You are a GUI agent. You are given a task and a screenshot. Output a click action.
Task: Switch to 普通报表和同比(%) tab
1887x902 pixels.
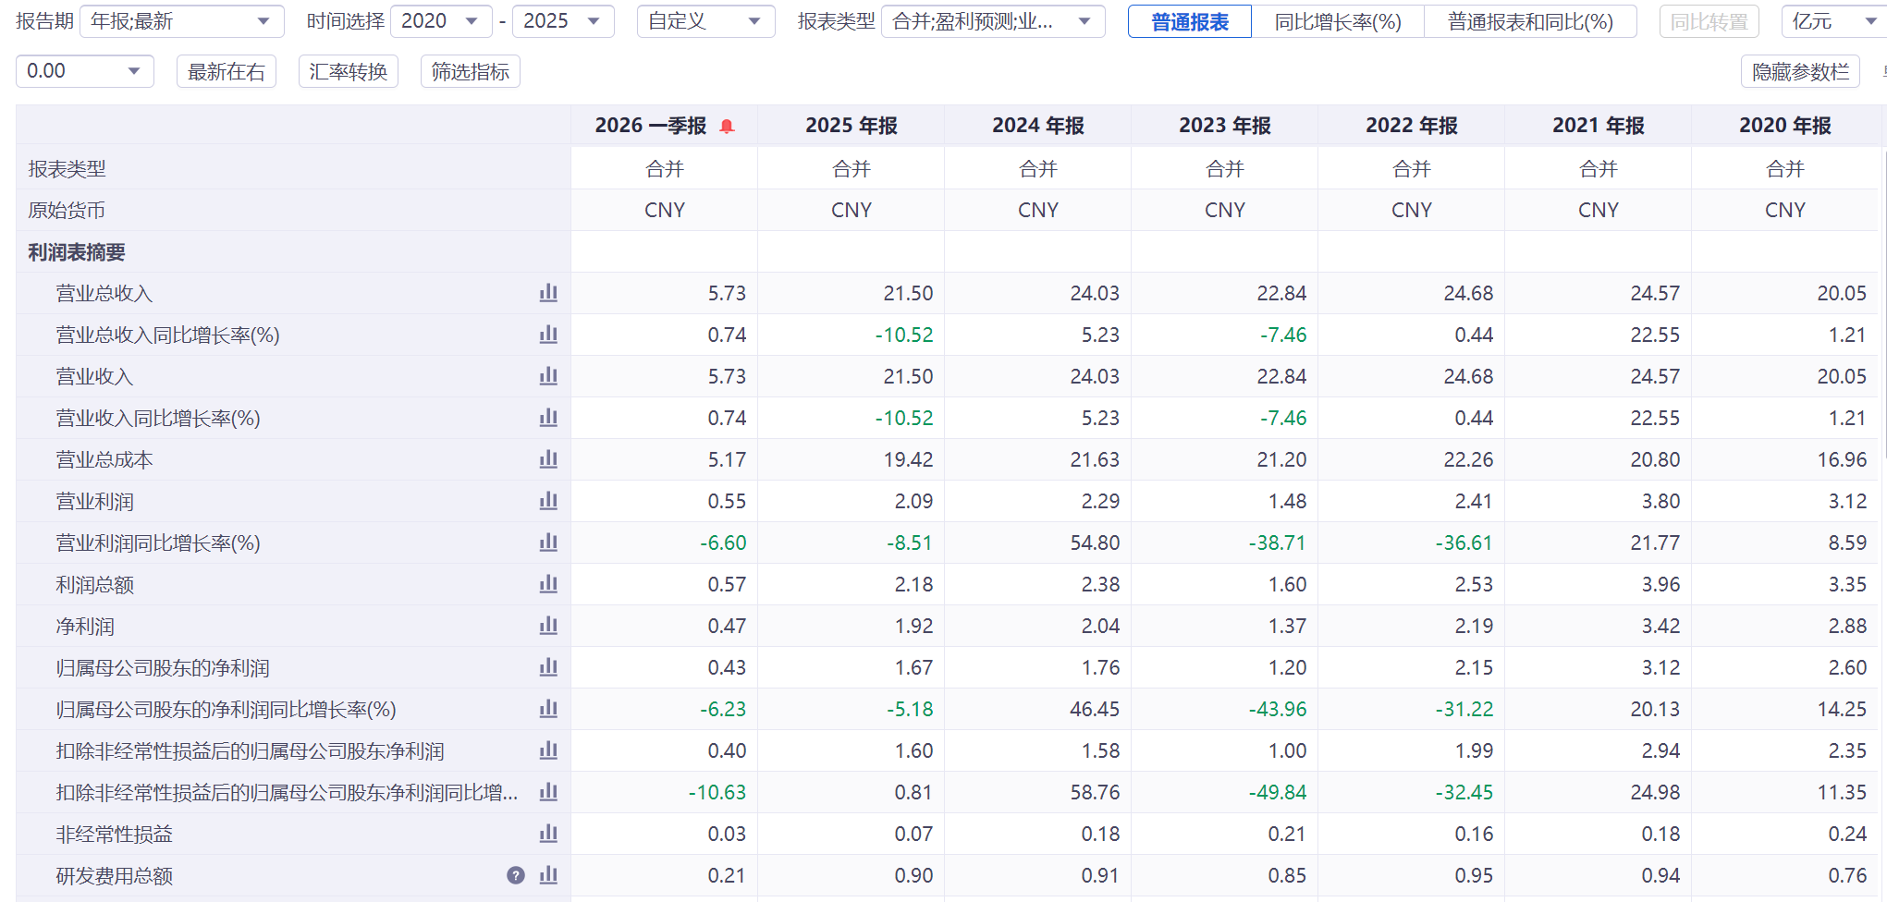pos(1530,21)
